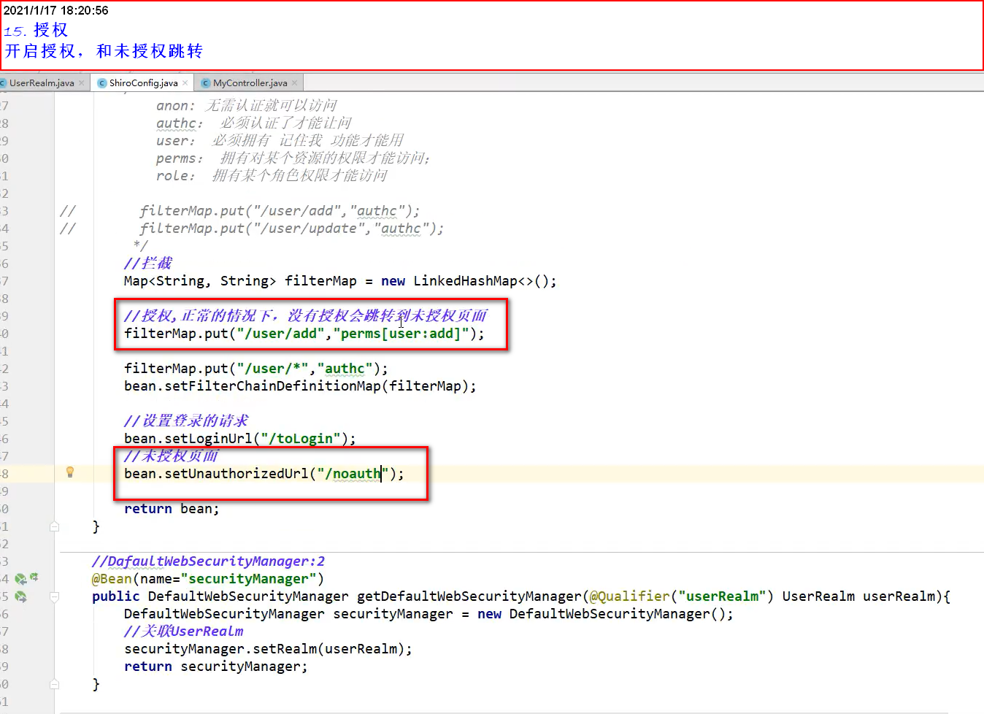Click the 'anon:' comment line
The width and height of the screenshot is (984, 714).
[x=247, y=106]
